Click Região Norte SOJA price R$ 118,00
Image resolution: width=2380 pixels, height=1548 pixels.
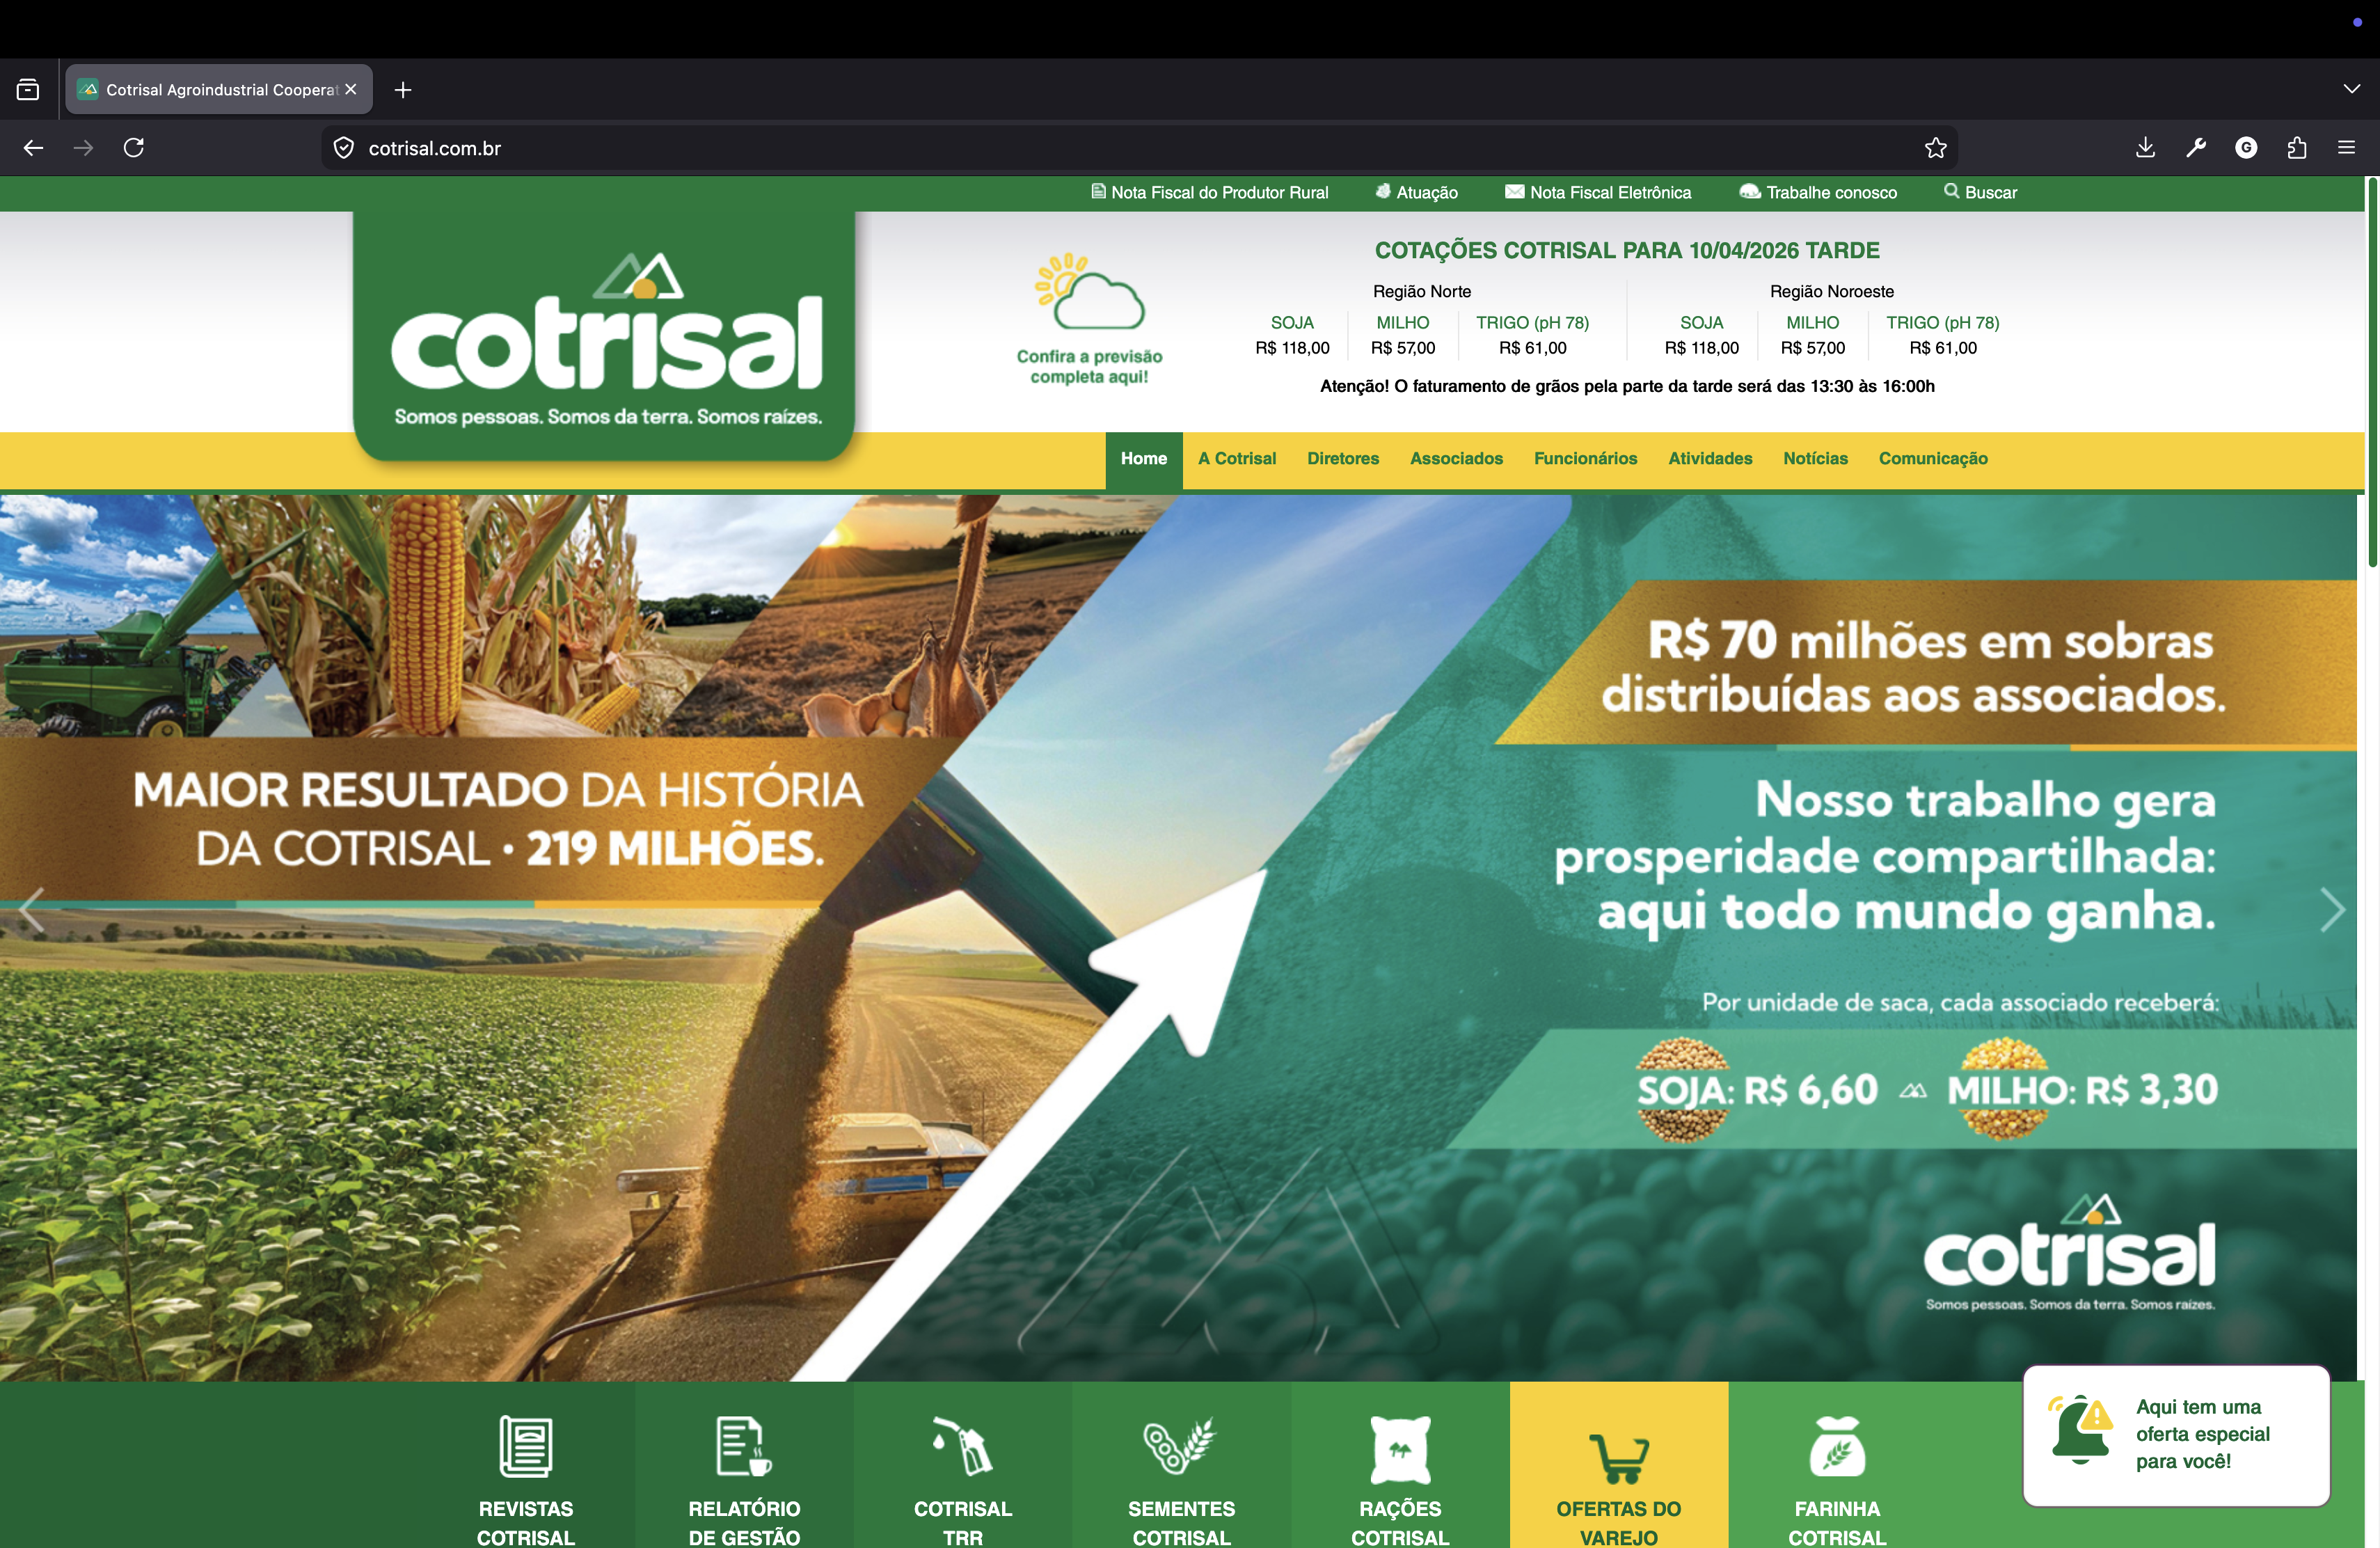point(1292,348)
